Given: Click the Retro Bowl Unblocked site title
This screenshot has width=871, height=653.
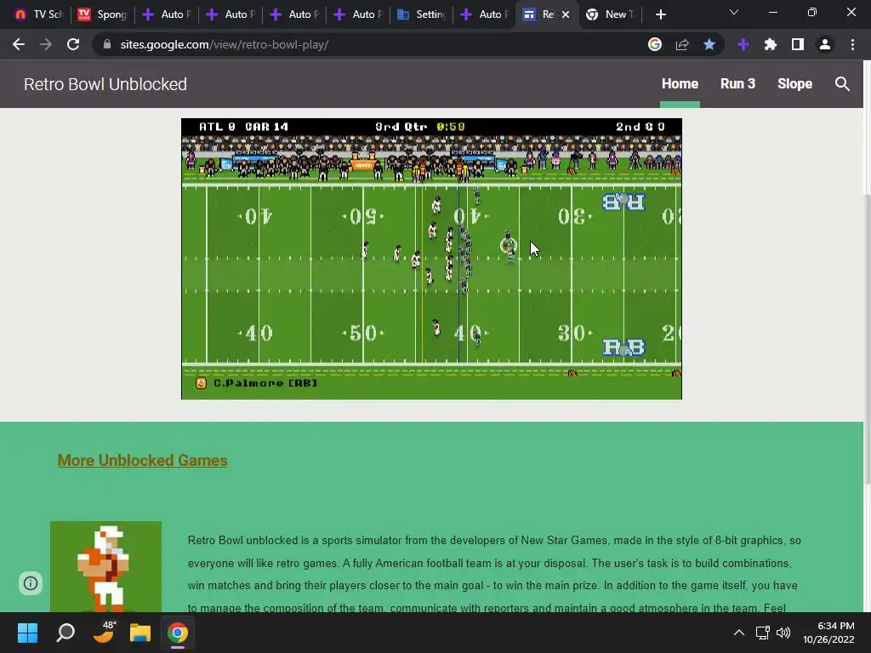Looking at the screenshot, I should (105, 84).
